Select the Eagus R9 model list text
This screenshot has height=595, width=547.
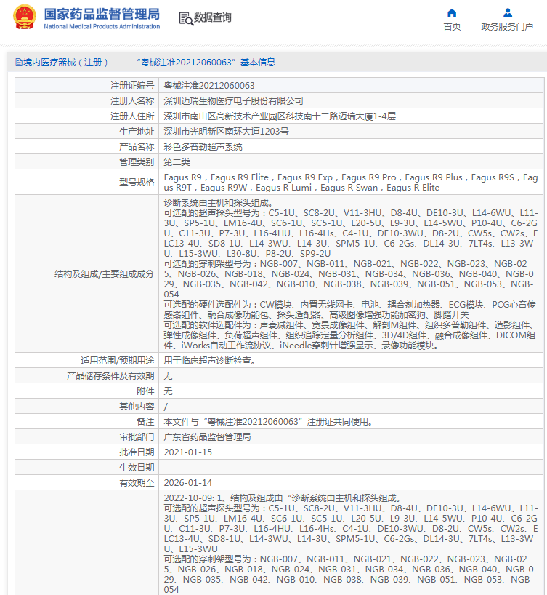[x=351, y=183]
